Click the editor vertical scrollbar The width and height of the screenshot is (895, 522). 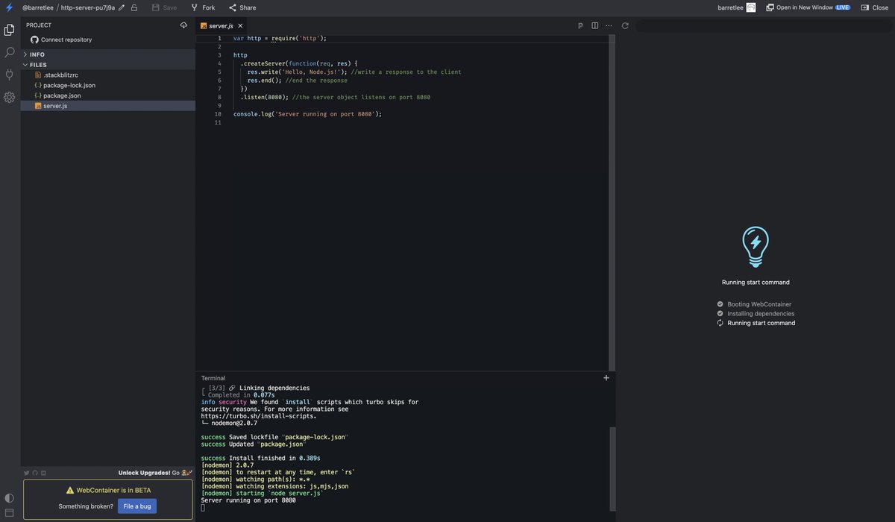point(612,201)
